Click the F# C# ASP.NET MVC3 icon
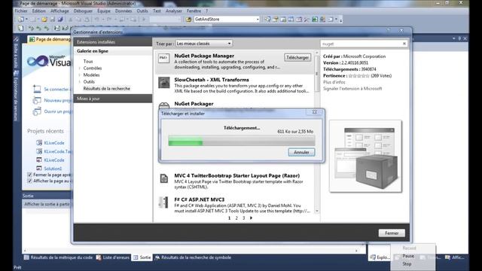Screen dimensions: 482x271 pyautogui.click(x=163, y=202)
